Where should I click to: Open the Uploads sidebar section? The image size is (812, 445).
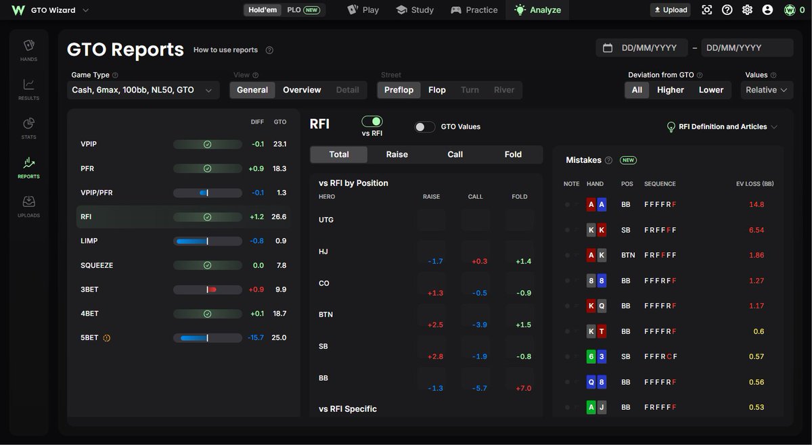28,206
